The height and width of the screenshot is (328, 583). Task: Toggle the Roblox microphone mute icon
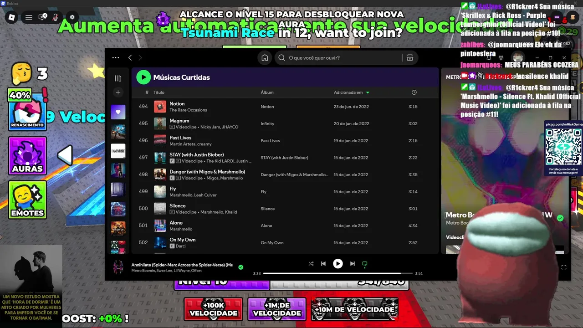[55, 17]
